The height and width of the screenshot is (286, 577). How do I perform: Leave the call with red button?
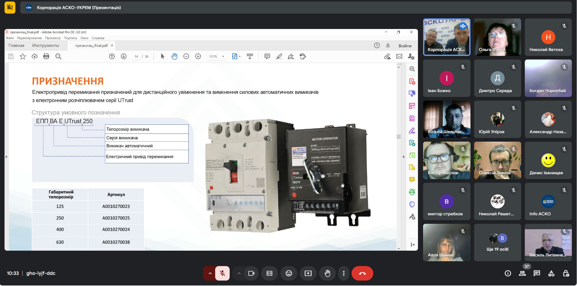(x=362, y=273)
